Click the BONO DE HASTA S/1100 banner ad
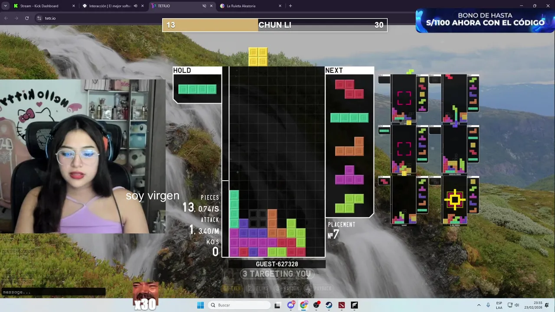Screen dimensions: 555x312 485,21
